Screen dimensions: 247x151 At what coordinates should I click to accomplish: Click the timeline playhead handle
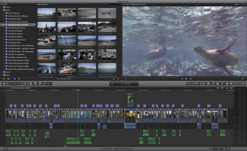[78, 90]
